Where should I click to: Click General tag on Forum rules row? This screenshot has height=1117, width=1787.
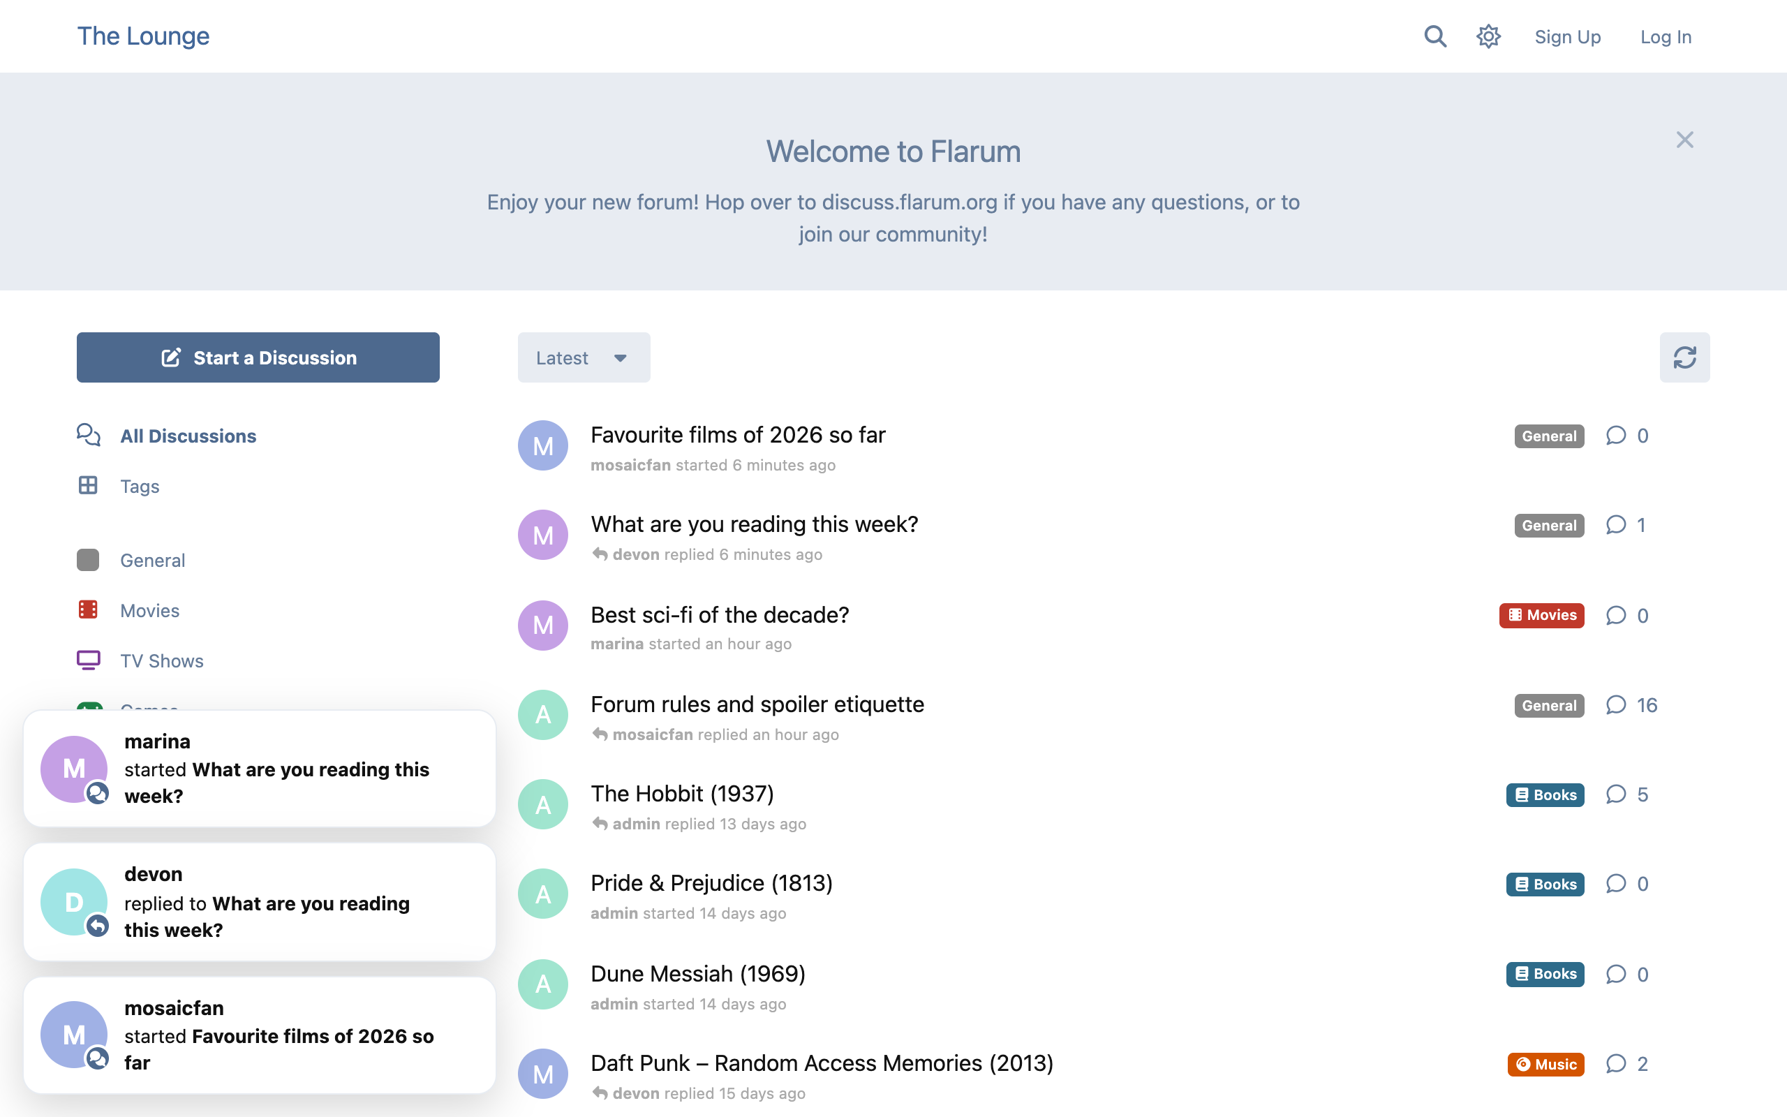pyautogui.click(x=1548, y=706)
